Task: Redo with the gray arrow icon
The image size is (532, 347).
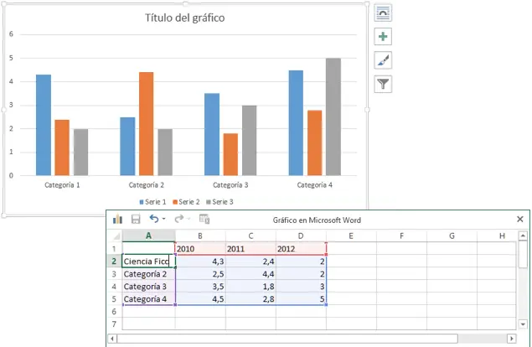Action: pos(178,219)
